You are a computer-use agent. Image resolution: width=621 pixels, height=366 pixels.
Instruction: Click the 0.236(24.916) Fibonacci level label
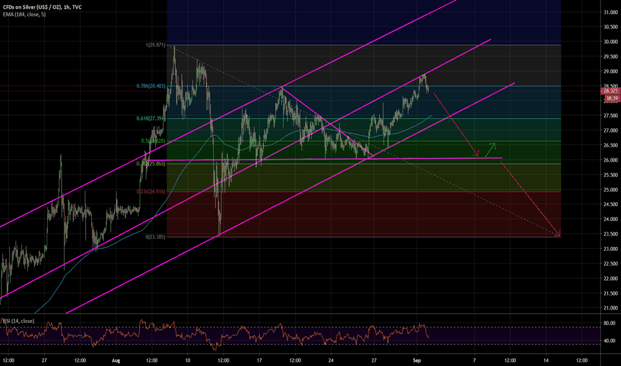tap(151, 192)
